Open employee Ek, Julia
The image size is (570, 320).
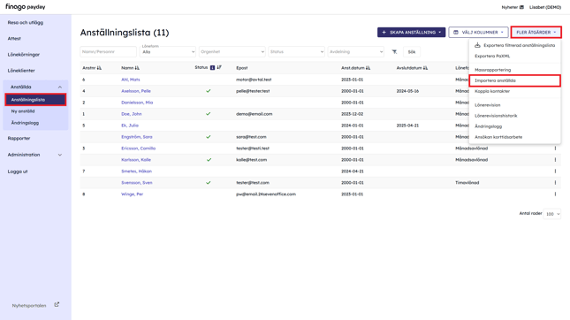tap(130, 126)
